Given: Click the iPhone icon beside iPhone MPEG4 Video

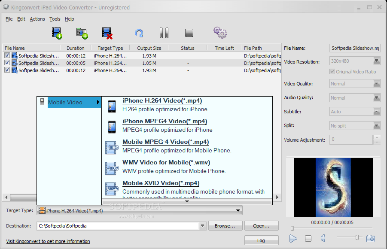Looking at the screenshot, I should coord(112,127).
